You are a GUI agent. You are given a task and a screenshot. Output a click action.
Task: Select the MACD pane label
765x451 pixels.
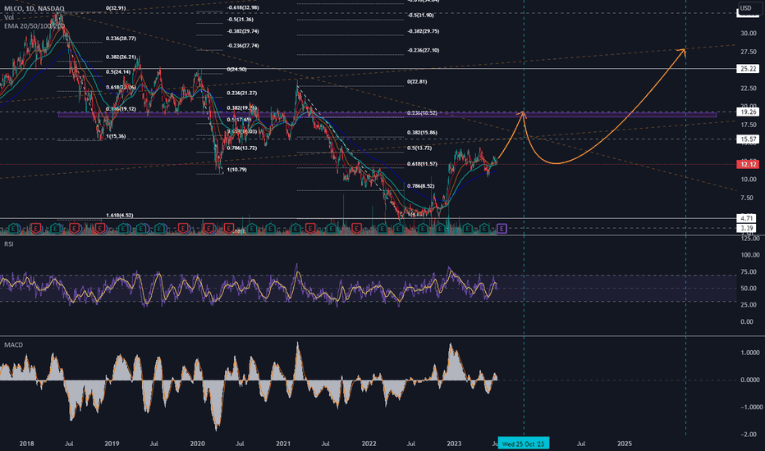(13, 344)
